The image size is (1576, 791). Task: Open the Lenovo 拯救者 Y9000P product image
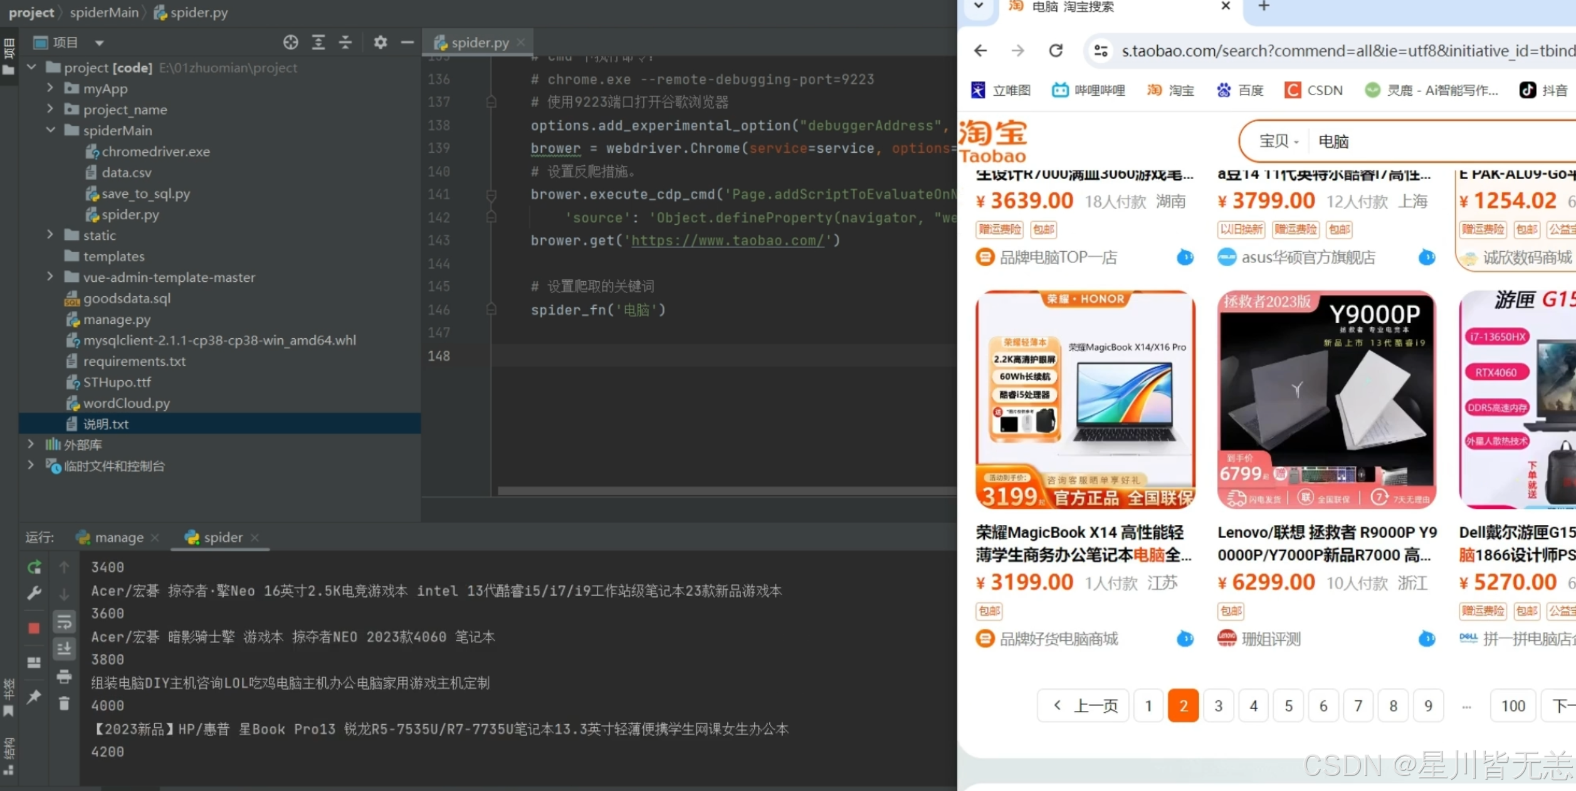pos(1326,400)
